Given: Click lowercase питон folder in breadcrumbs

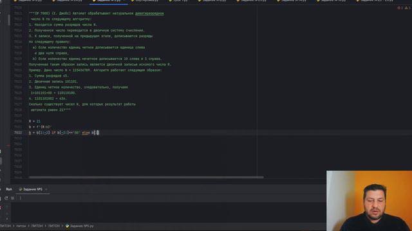Looking at the screenshot, I should (x=21, y=226).
